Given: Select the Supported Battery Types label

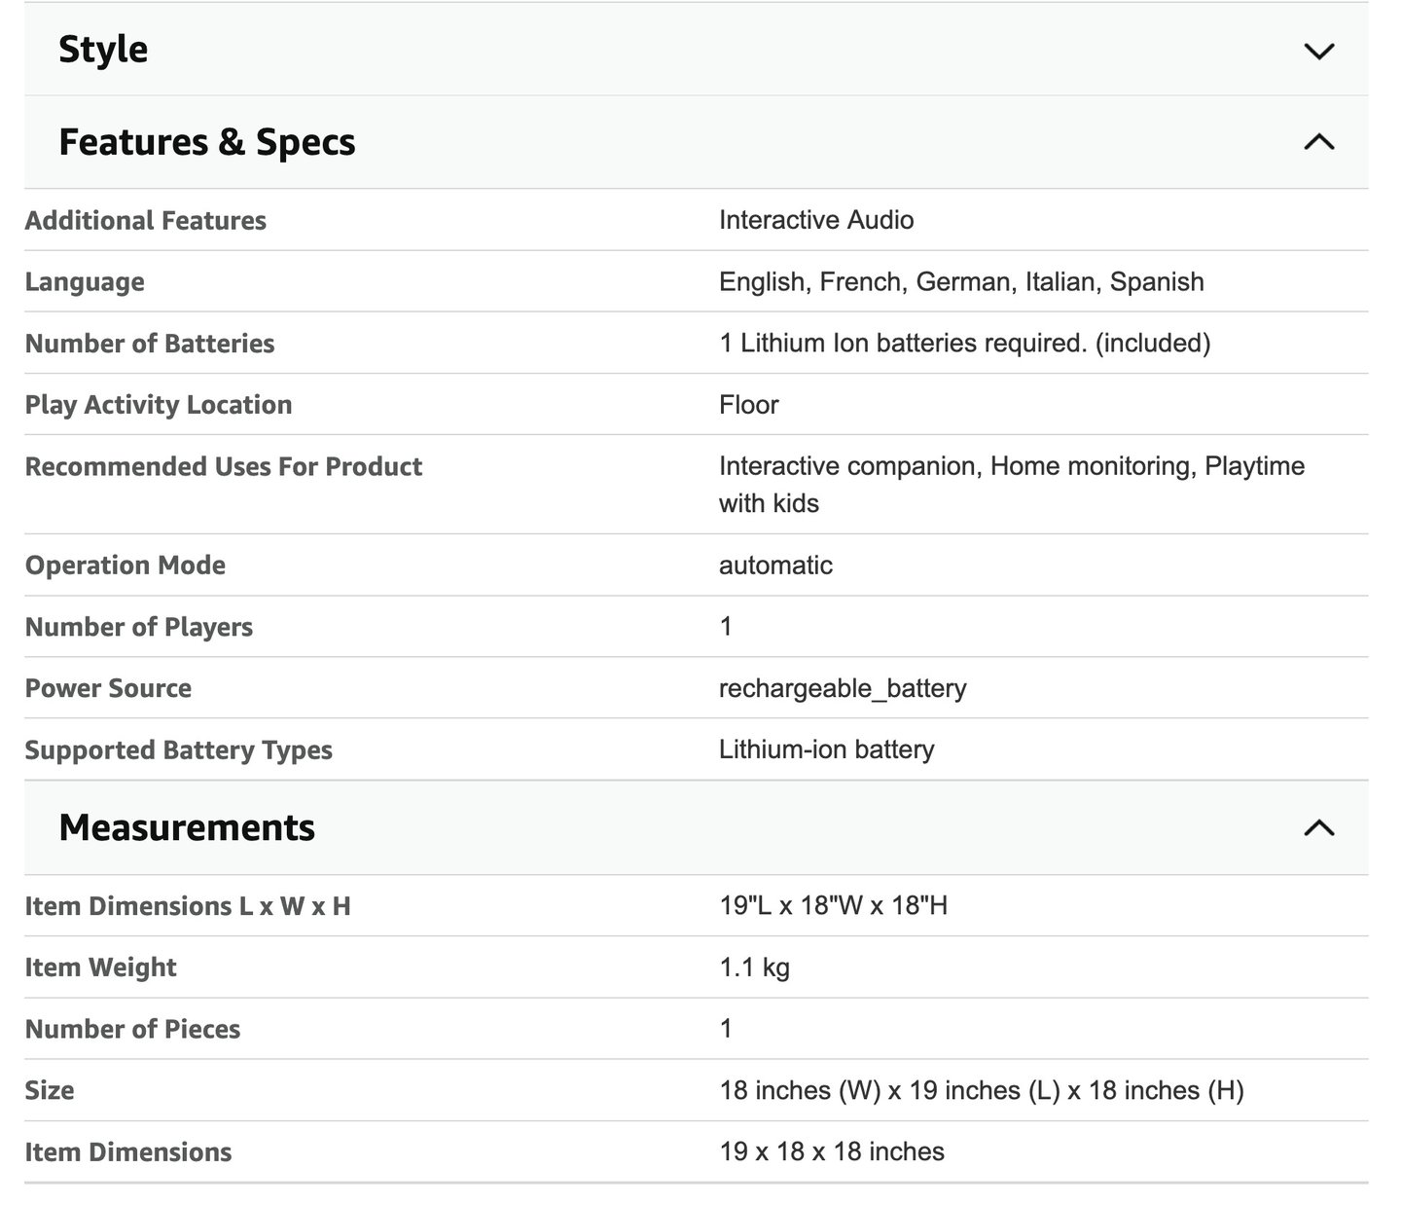Looking at the screenshot, I should tap(179, 750).
